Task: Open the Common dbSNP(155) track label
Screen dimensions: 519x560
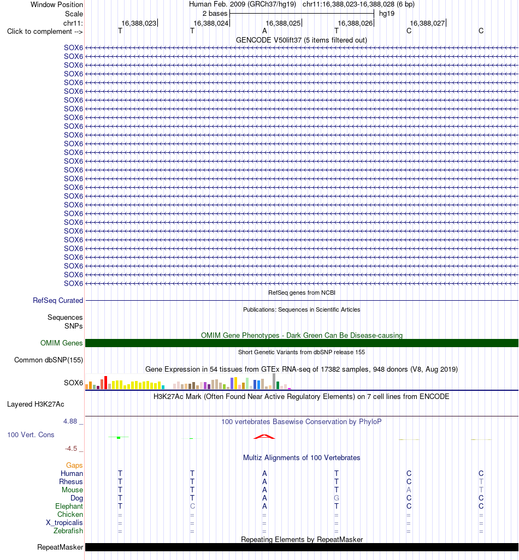Action: [49, 360]
